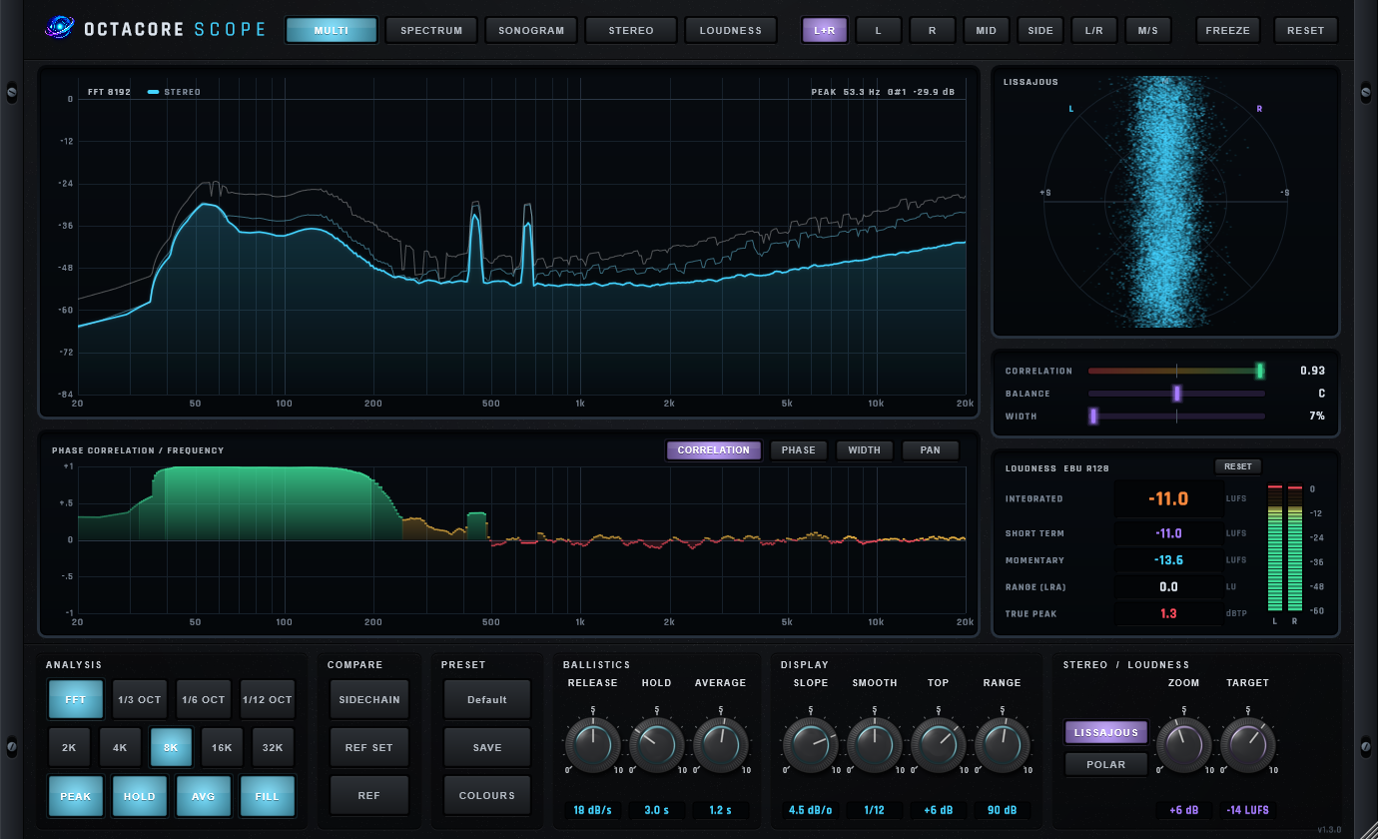Choose the SIDE channel mode
This screenshot has width=1378, height=839.
point(1040,30)
